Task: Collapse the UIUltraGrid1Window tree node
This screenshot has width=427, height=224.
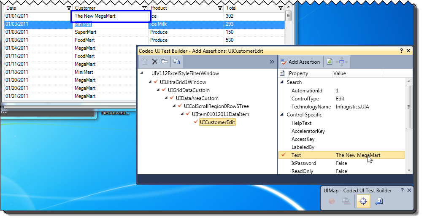Action: click(x=149, y=82)
